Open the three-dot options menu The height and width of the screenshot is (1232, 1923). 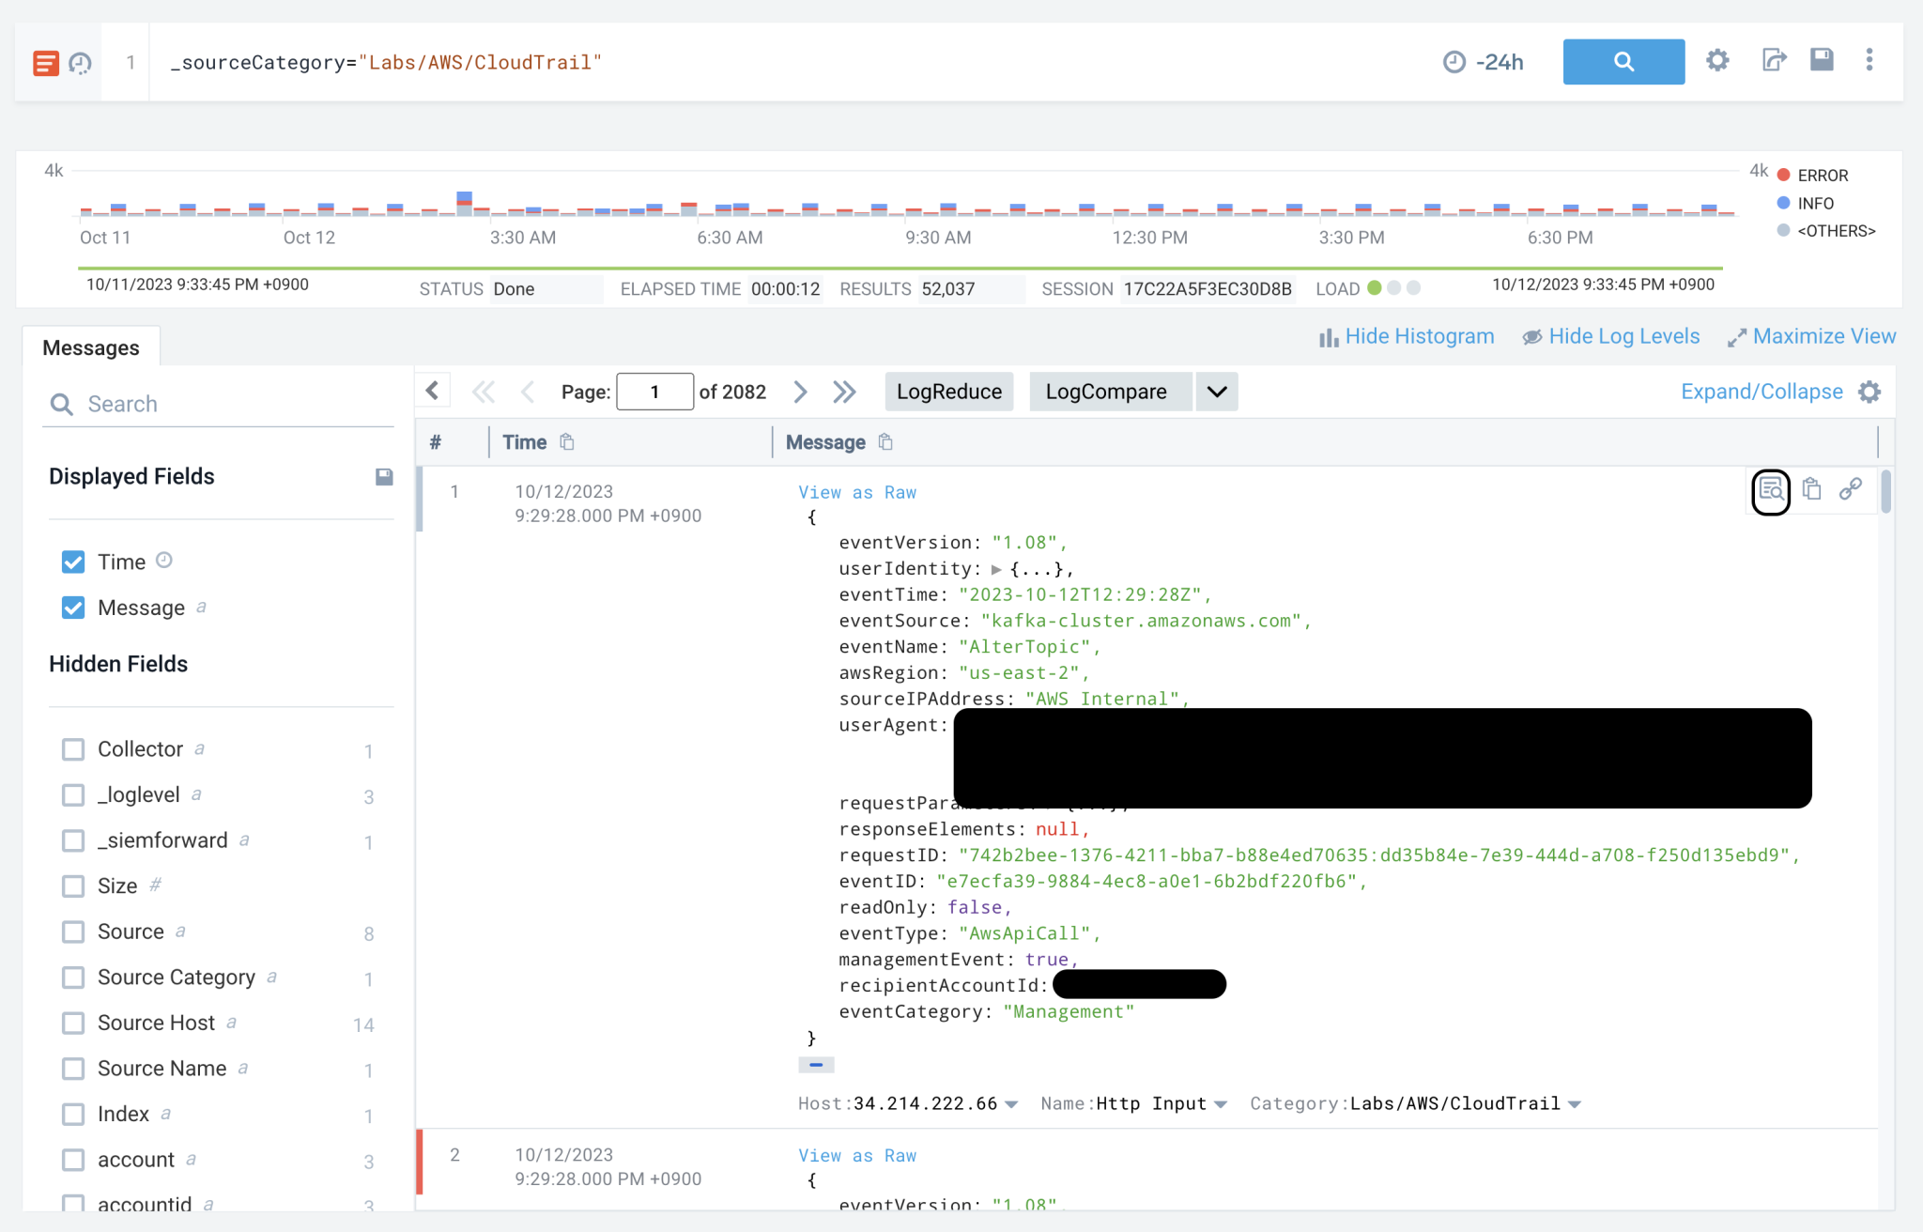click(x=1869, y=60)
